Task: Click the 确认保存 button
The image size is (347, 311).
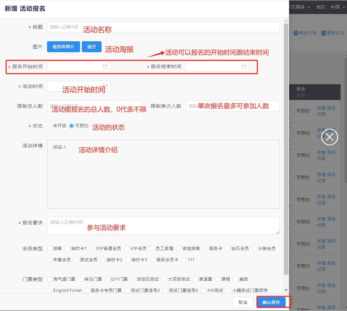Action: coord(271,302)
